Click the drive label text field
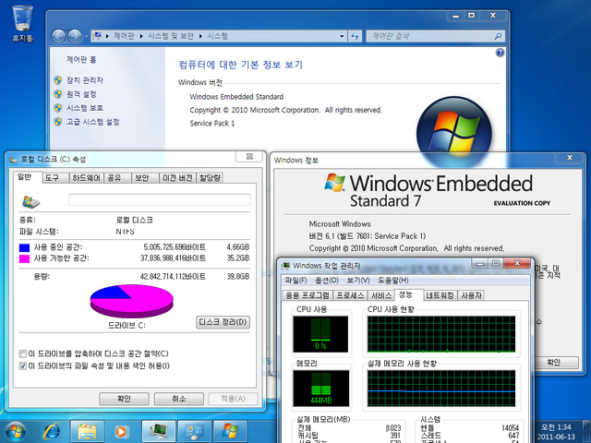 160,199
